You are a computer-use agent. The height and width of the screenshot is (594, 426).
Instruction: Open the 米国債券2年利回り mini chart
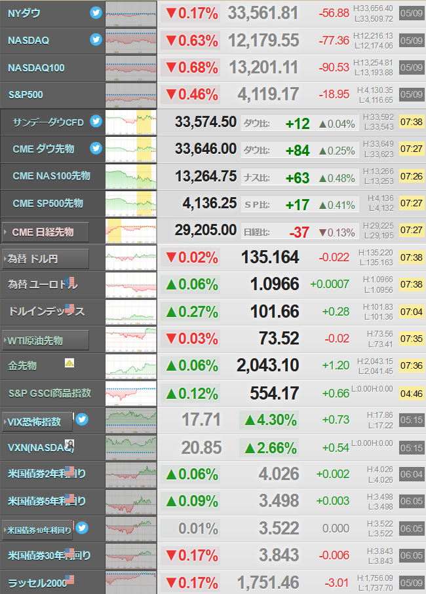[x=131, y=474]
